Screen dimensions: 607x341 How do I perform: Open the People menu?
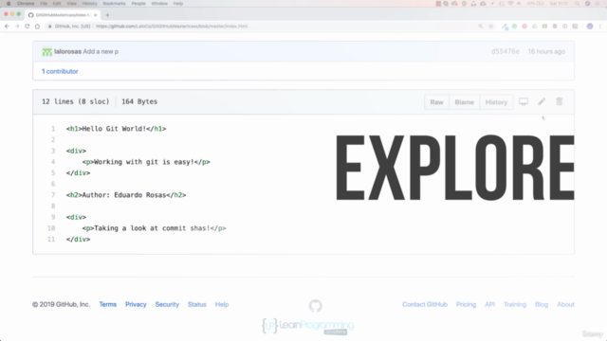(138, 4)
